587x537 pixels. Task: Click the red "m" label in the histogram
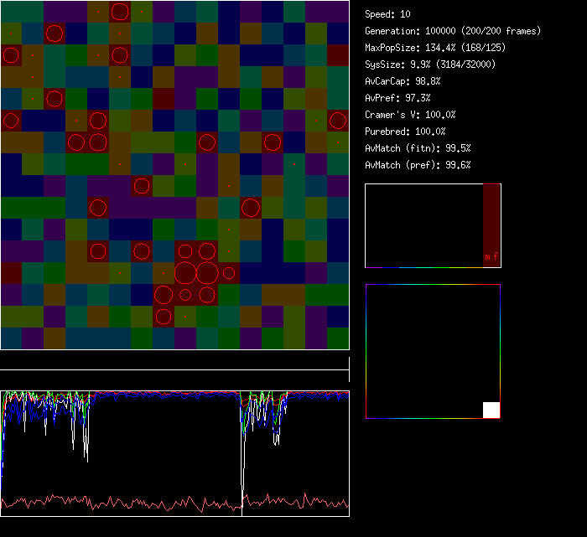(487, 257)
